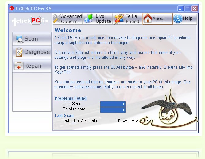Open Help text label
Screen dimensions: 205x159
pyautogui.click(x=188, y=18)
